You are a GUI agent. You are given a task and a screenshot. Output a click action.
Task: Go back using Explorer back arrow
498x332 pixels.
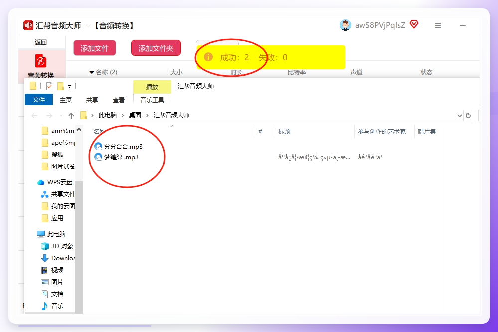pos(34,116)
